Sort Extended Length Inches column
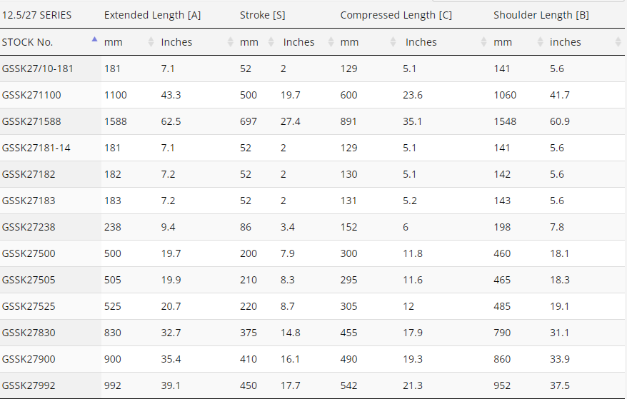This screenshot has width=627, height=399. tap(230, 42)
